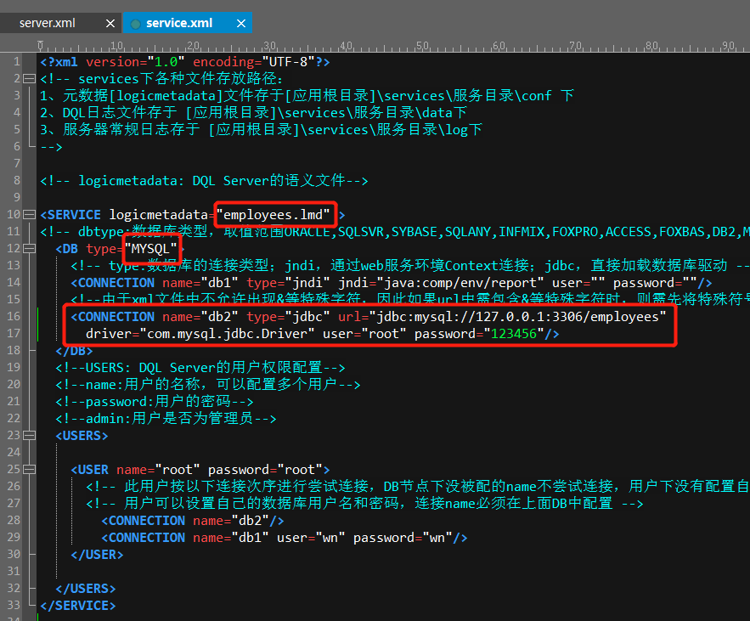Click the closing </SERVICE> tag
Screen dimensions: 750x621
click(78, 606)
